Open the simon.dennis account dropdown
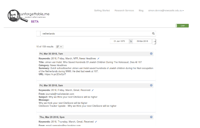 (166, 11)
